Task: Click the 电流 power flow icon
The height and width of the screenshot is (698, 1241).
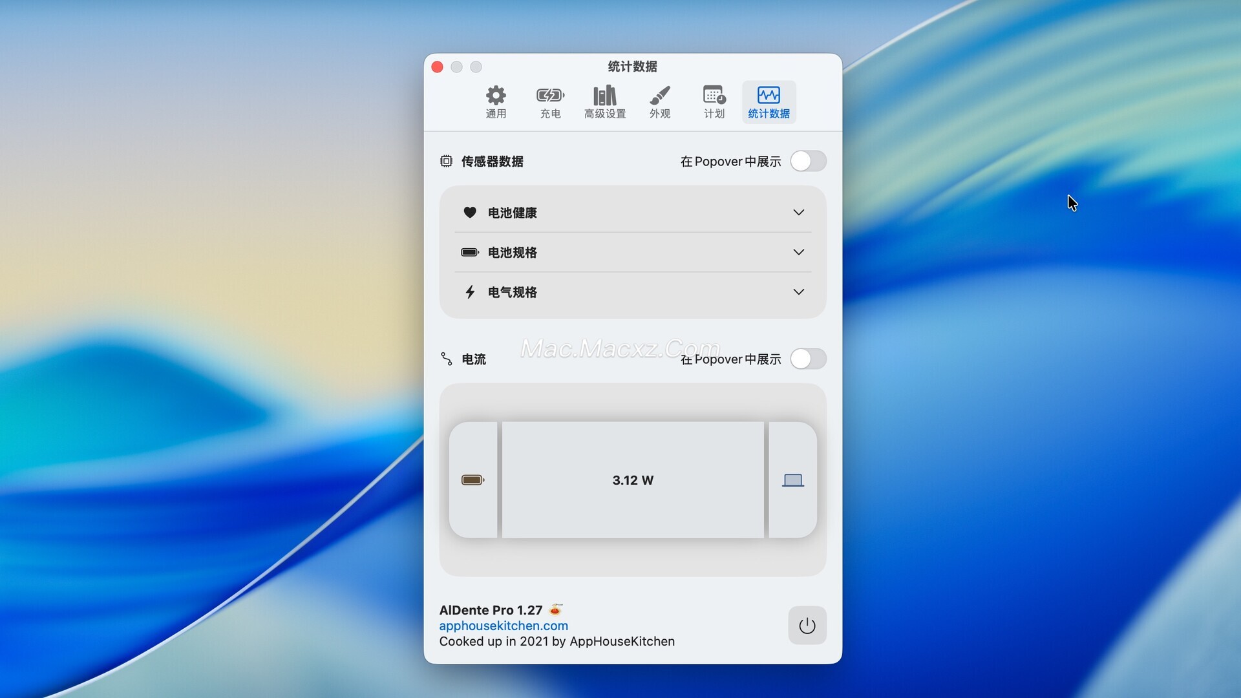Action: coord(446,359)
